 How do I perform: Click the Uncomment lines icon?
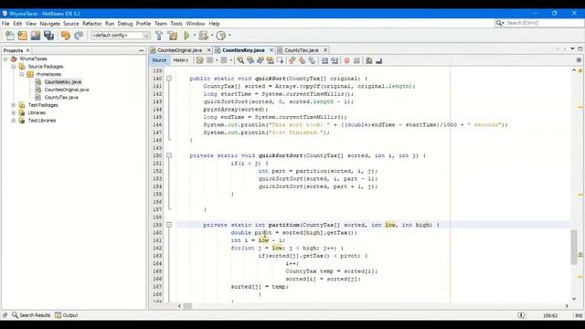coord(379,60)
